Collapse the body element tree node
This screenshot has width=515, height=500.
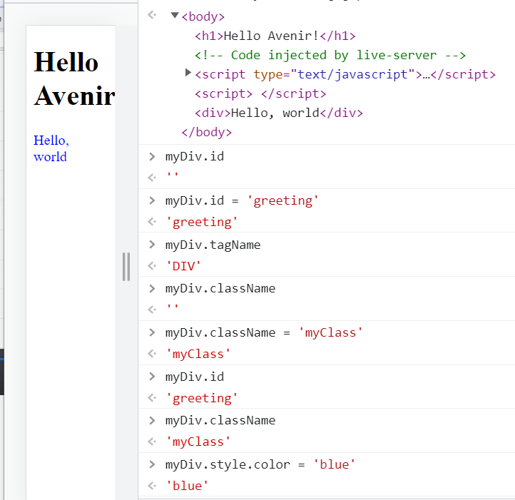175,15
